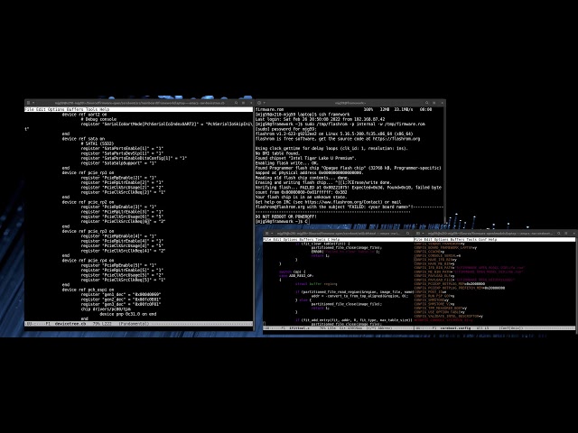This screenshot has width=578, height=433.
Task: Click (Fundamental) mode indicator in devicetree mode line
Action: pyautogui.click(x=134, y=324)
